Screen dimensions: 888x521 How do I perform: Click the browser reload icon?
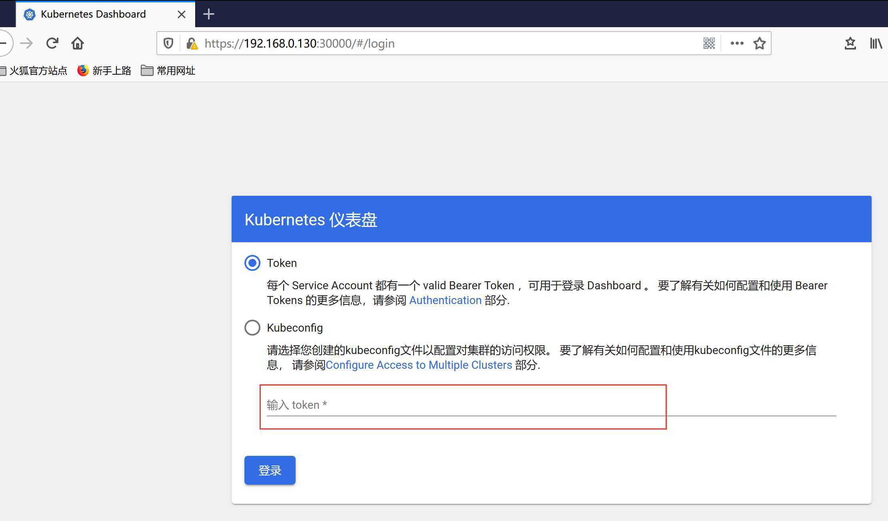[52, 43]
